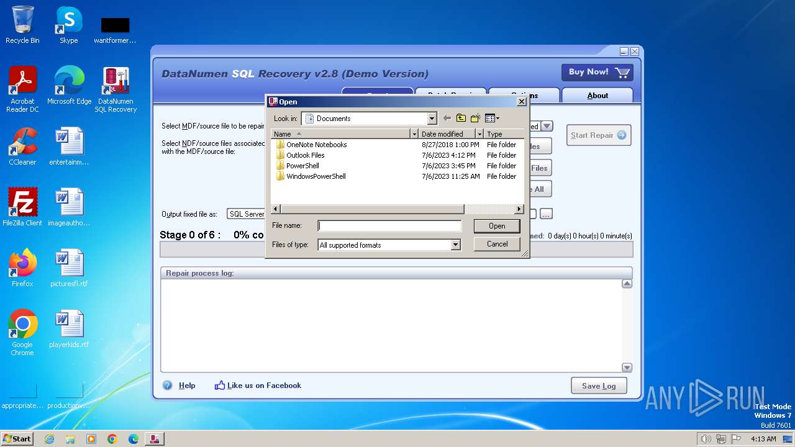The image size is (795, 447).
Task: Open Firefox desktop shortcut
Action: pyautogui.click(x=22, y=268)
